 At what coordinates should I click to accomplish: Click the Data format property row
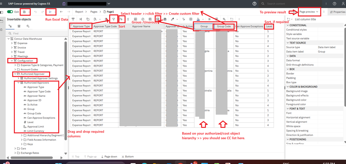tap(314, 60)
